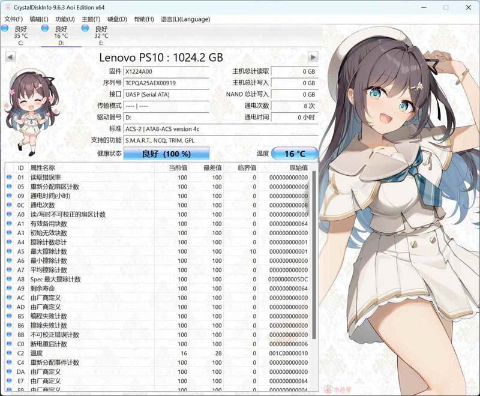Click the status dot for 05 重新分配扇区计数
The image size is (480, 396).
pos(9,187)
